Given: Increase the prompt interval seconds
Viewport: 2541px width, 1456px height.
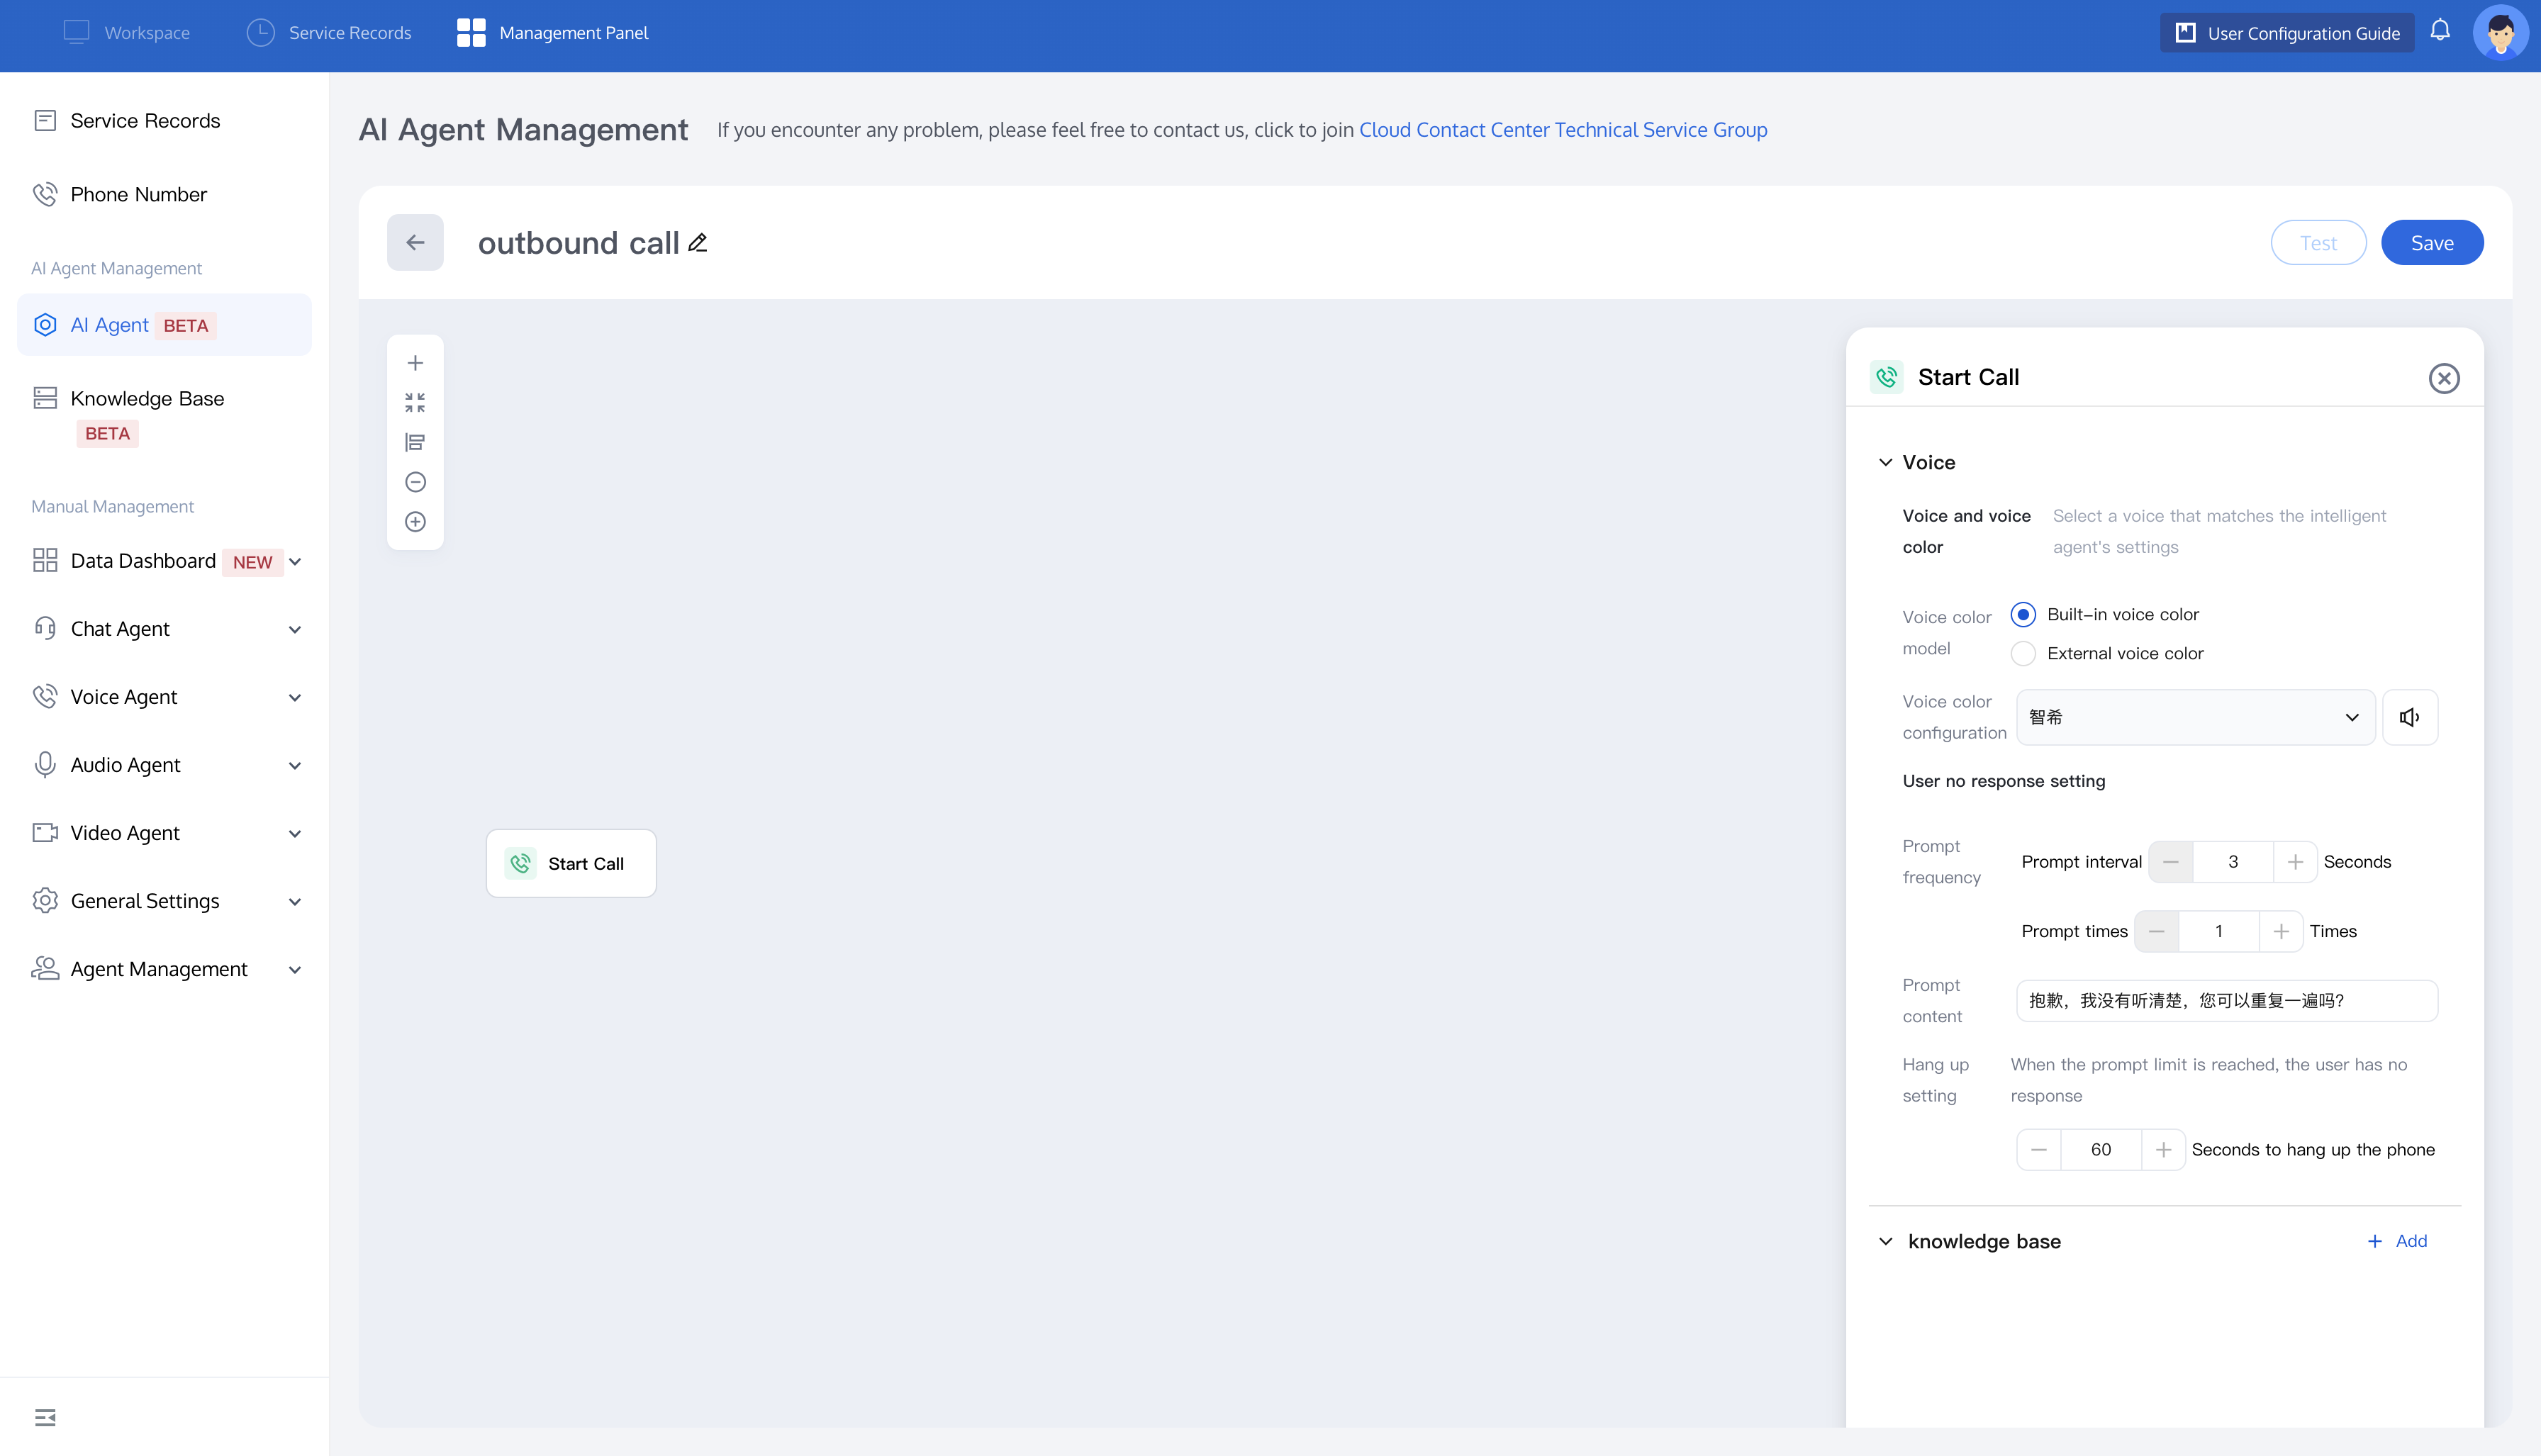Looking at the screenshot, I should pos(2296,861).
